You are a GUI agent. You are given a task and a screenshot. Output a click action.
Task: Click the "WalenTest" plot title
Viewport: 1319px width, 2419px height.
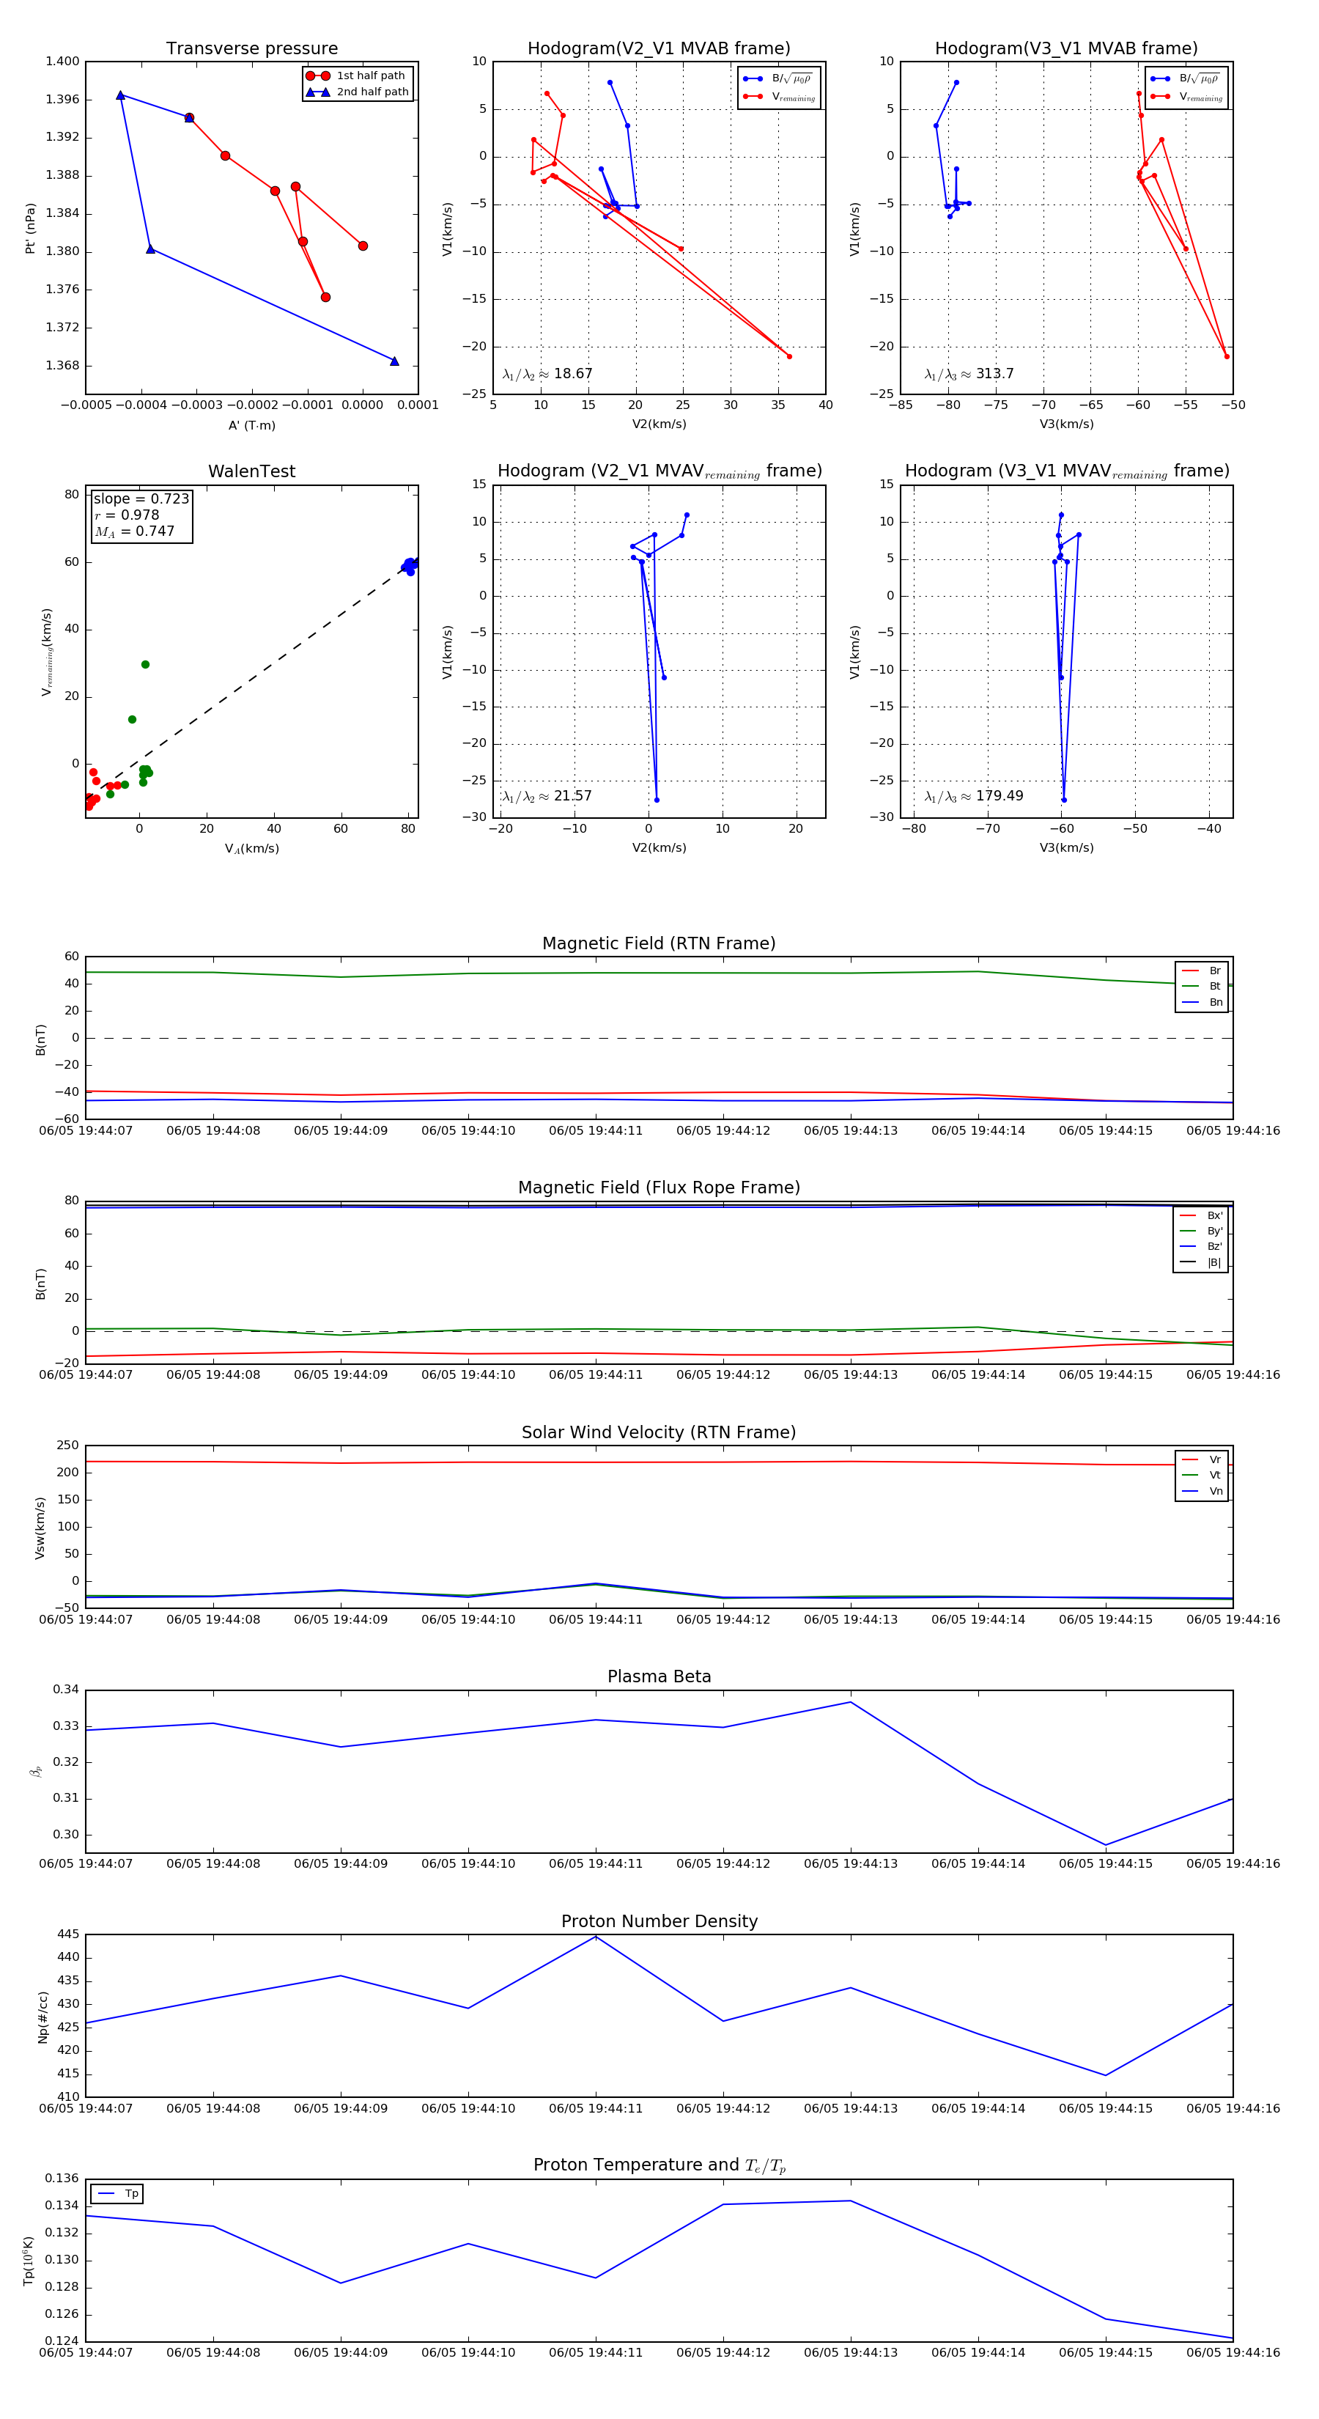coord(251,471)
